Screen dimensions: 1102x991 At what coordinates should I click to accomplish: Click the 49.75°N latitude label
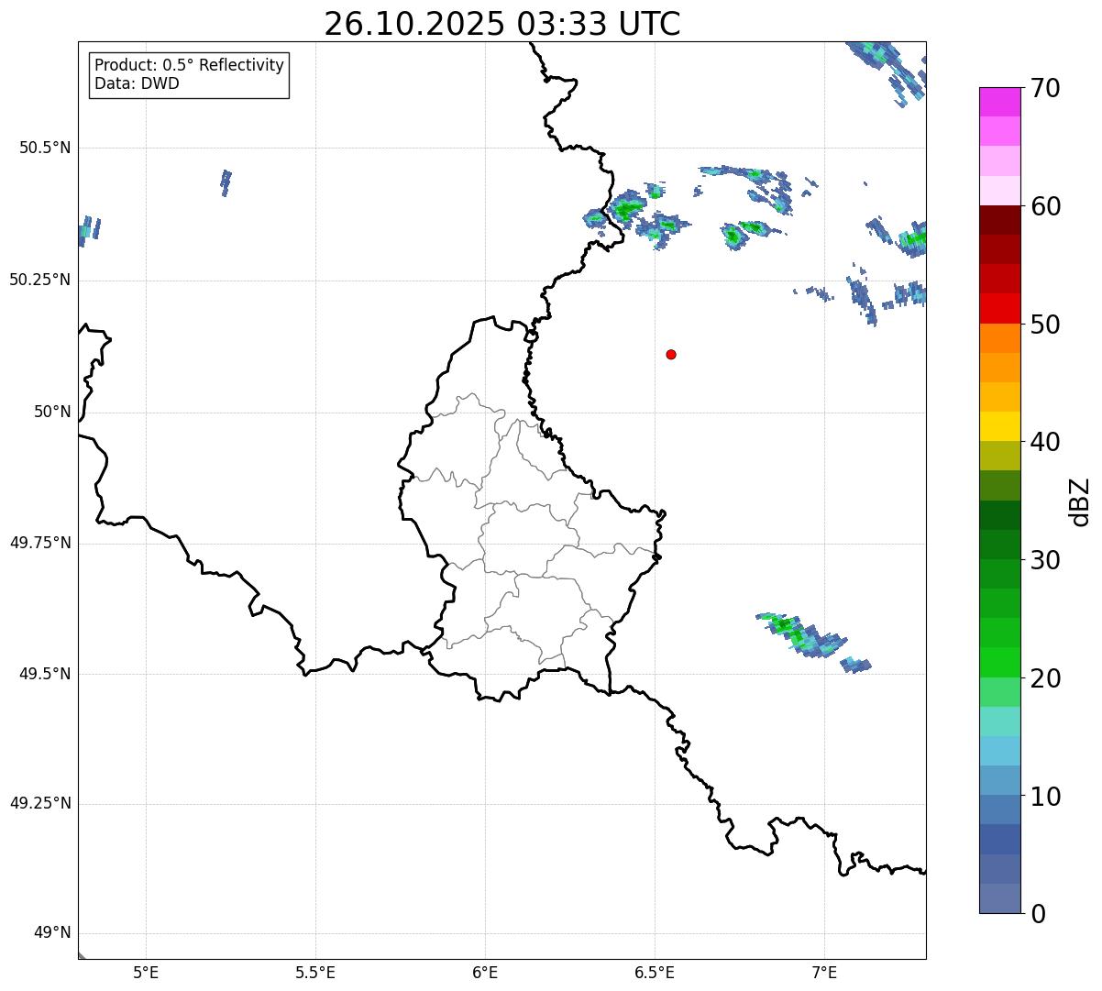(40, 543)
